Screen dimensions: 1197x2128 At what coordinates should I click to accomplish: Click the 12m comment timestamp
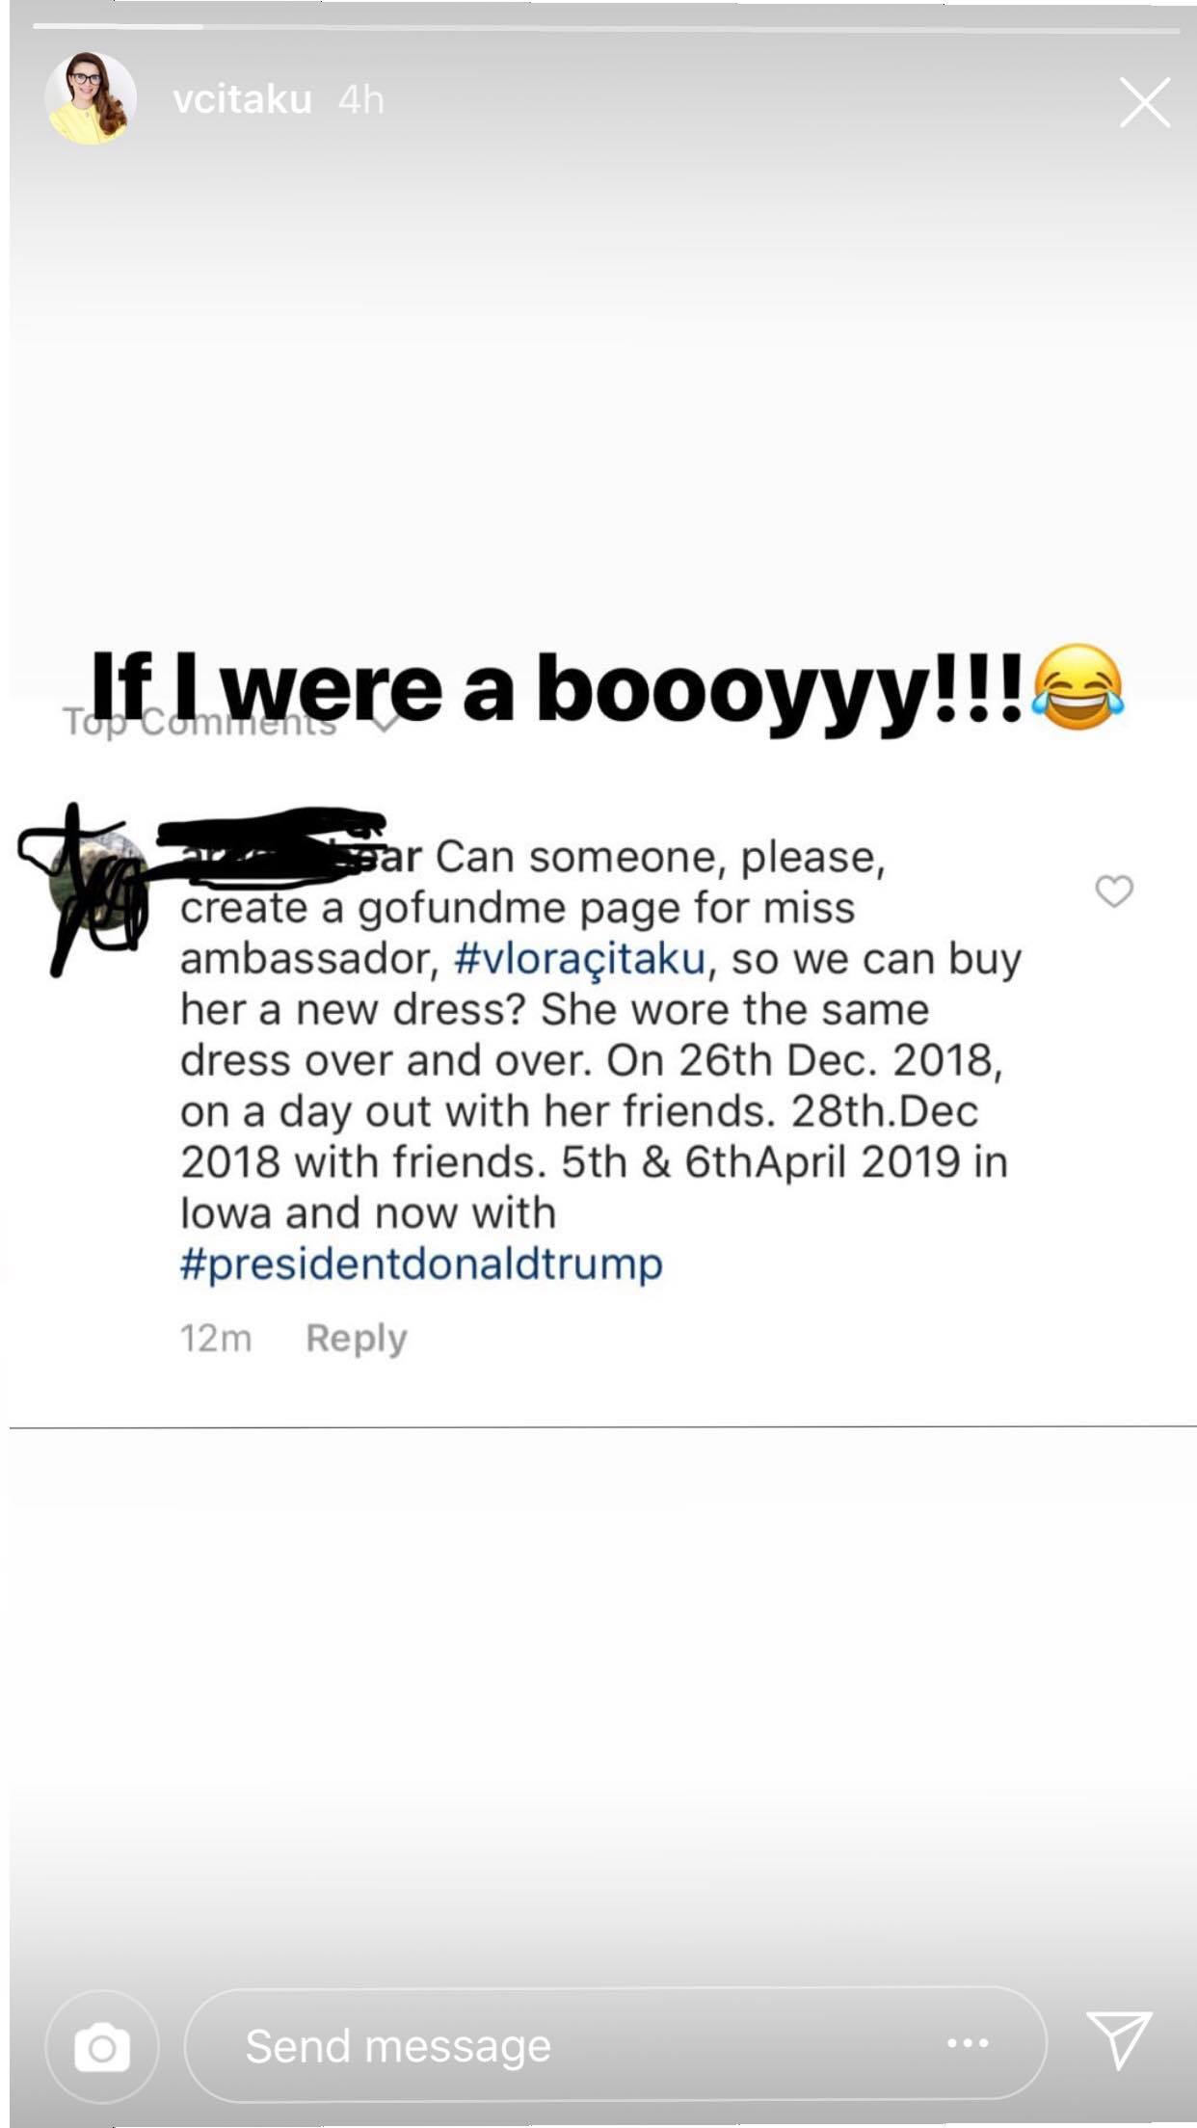click(216, 1339)
